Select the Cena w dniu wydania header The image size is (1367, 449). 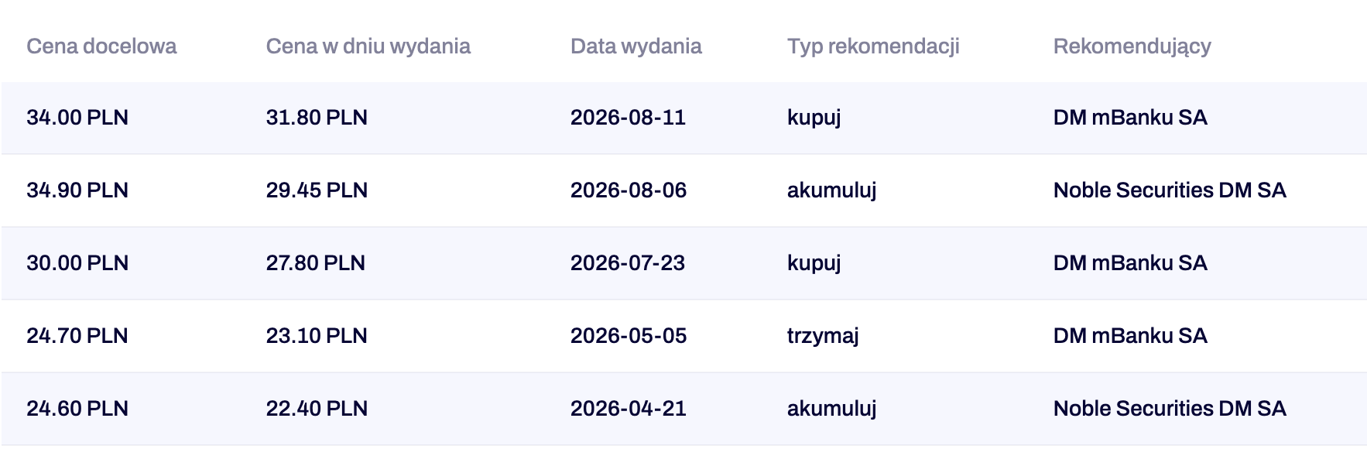(x=368, y=46)
